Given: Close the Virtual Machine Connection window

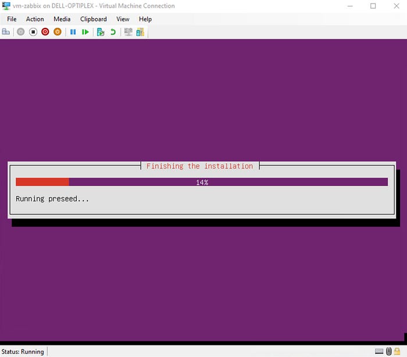Looking at the screenshot, I should pyautogui.click(x=396, y=6).
